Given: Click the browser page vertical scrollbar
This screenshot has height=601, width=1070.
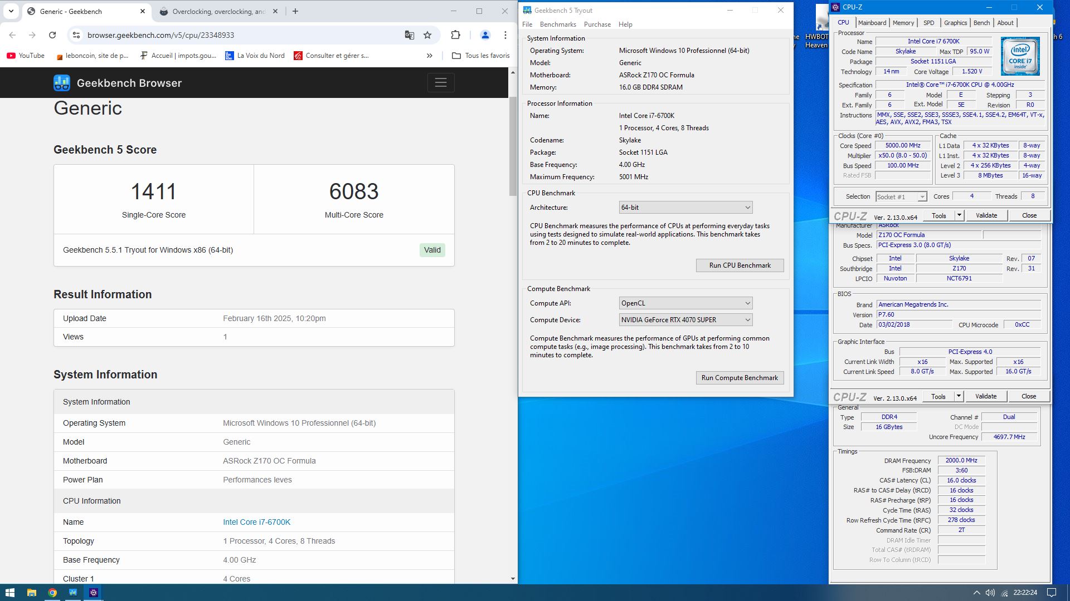Looking at the screenshot, I should [513, 146].
